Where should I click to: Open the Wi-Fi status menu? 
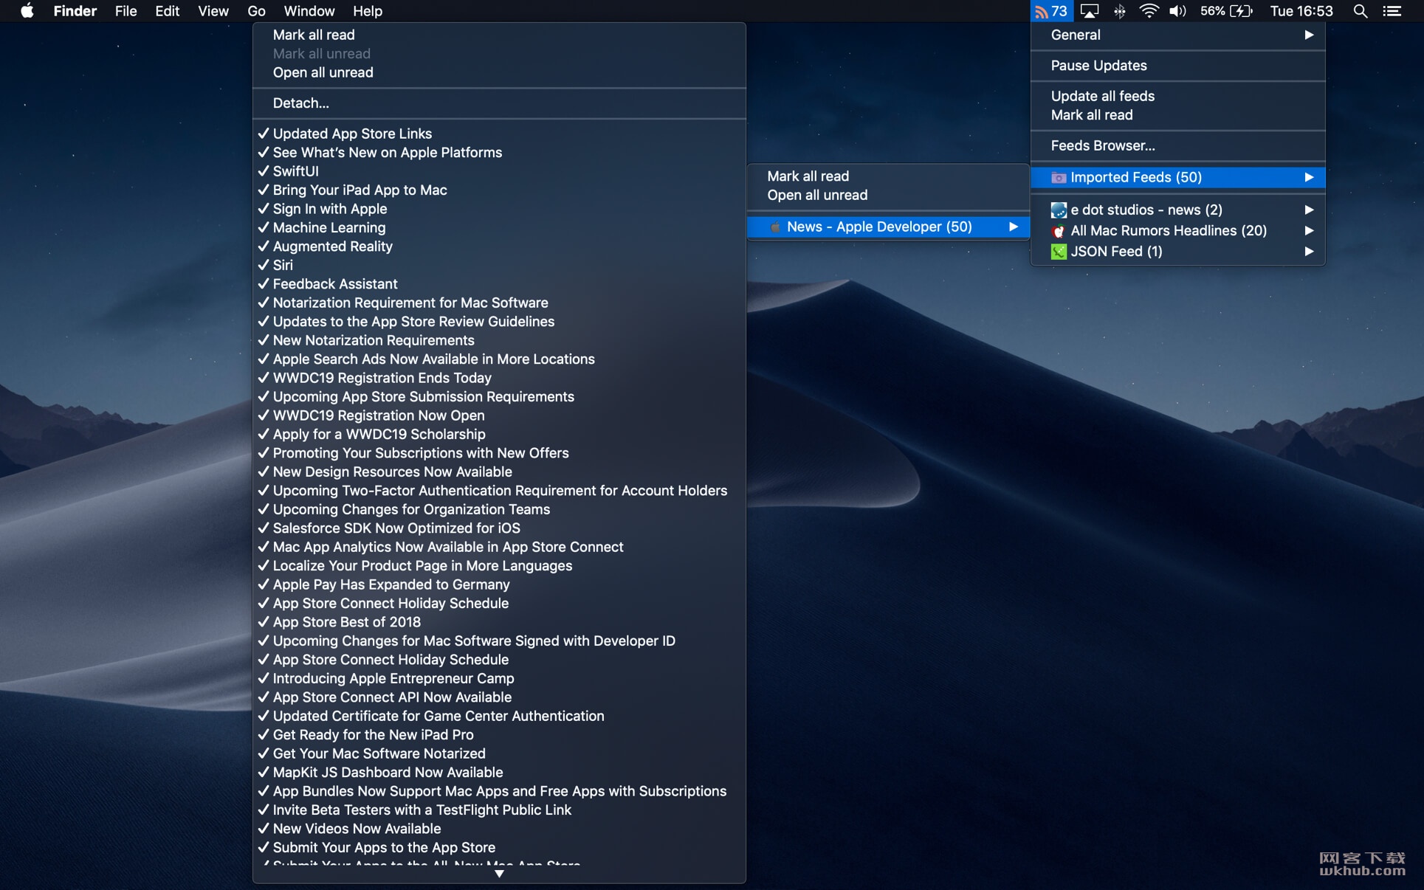point(1149,11)
